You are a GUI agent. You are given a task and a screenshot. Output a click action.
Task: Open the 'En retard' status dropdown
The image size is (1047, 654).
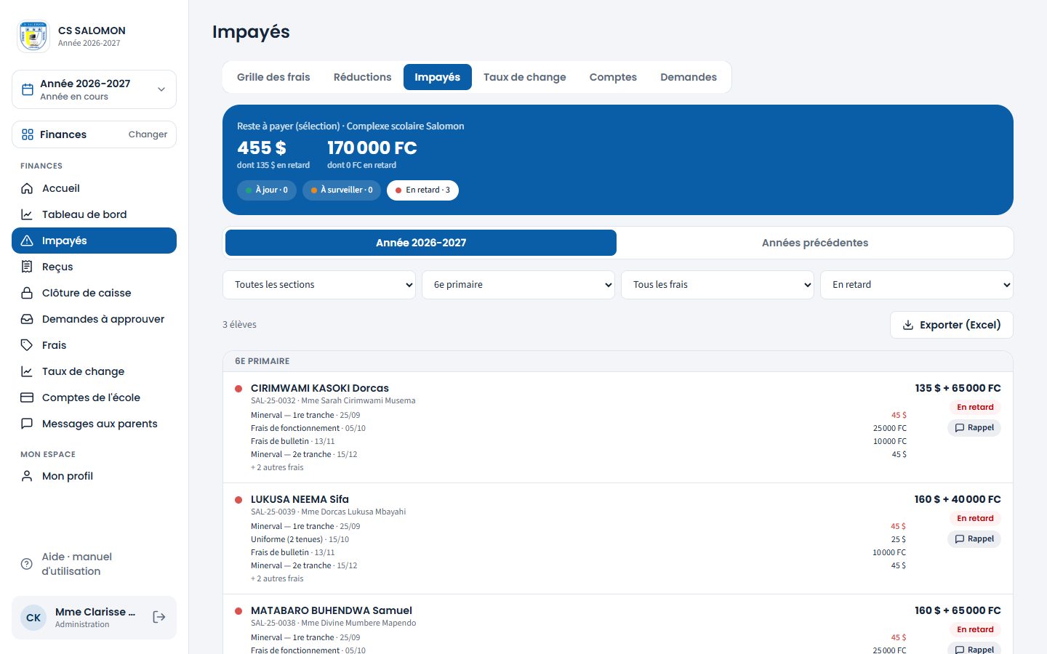click(x=917, y=285)
